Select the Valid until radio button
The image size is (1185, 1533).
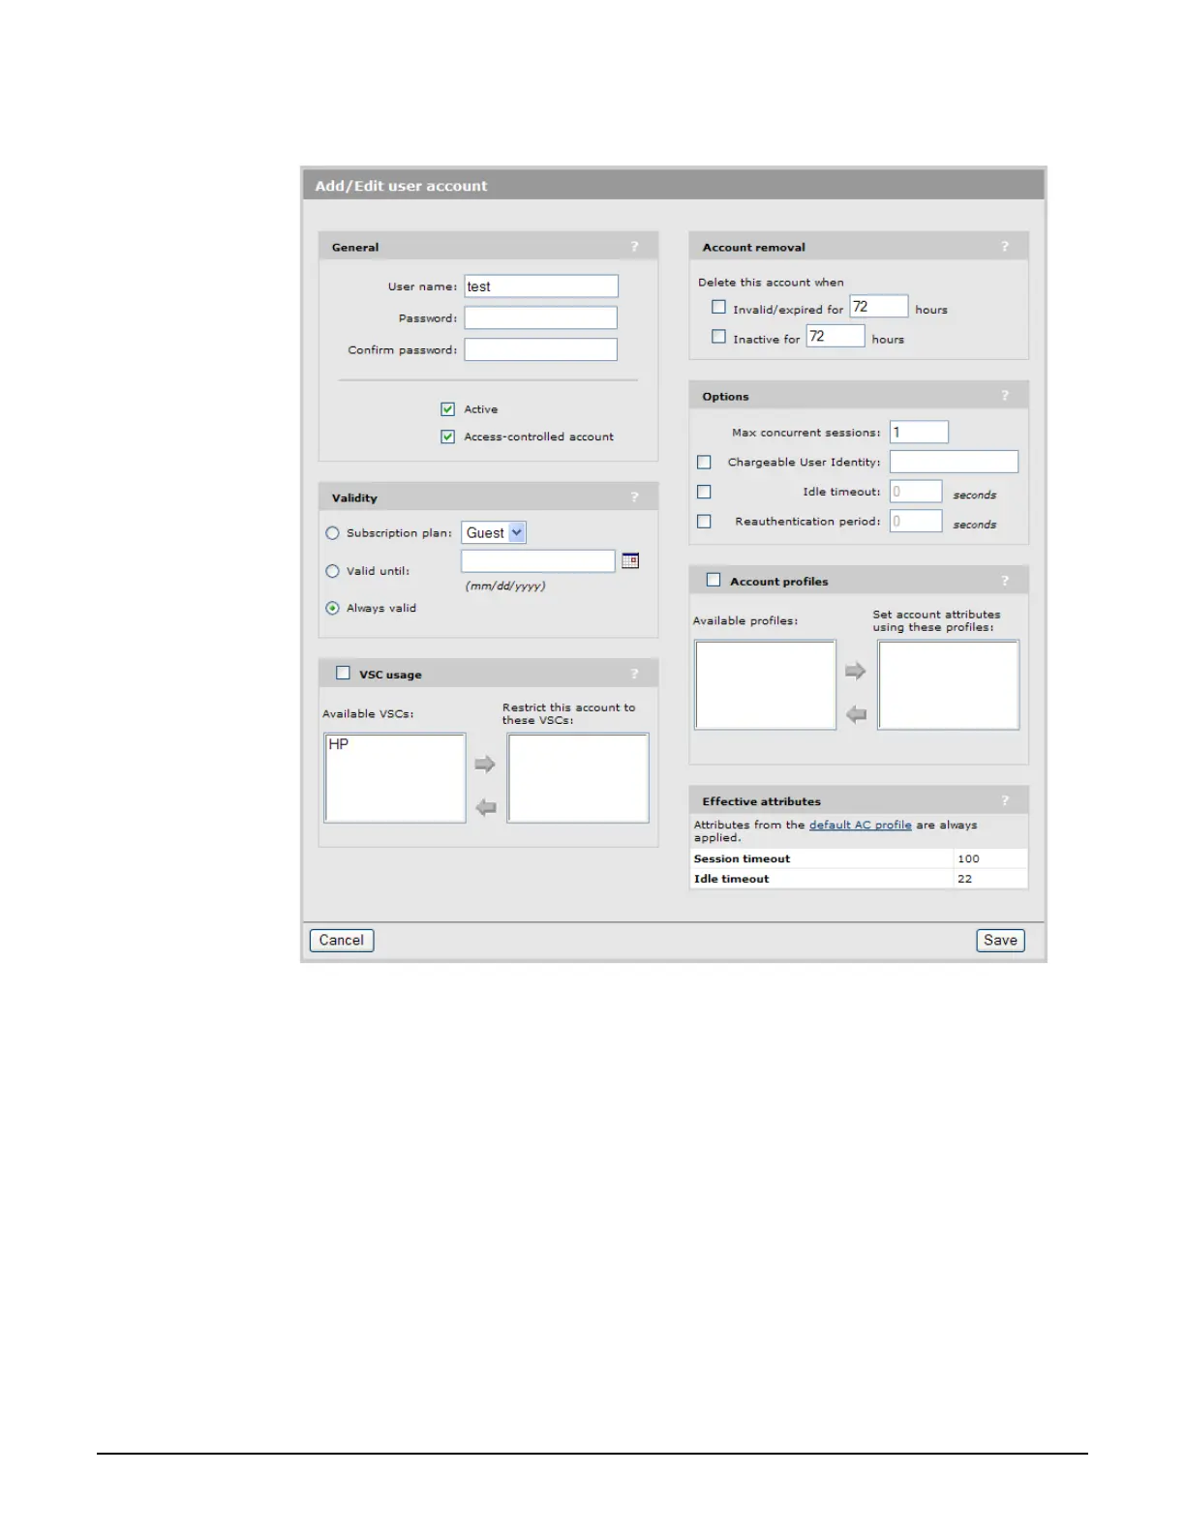coord(332,571)
